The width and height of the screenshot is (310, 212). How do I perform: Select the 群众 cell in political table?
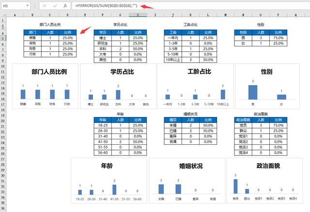(x=243, y=131)
